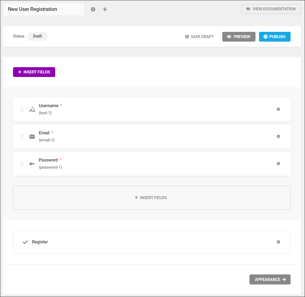Click the Password key icon
The image size is (305, 297).
(x=32, y=164)
